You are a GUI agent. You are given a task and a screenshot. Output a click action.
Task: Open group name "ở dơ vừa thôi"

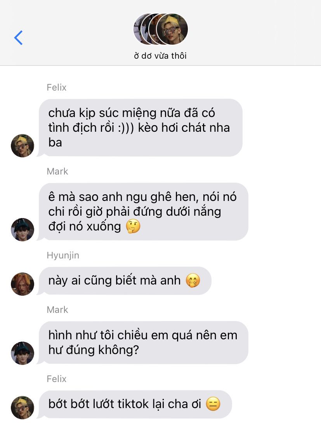[x=160, y=56]
